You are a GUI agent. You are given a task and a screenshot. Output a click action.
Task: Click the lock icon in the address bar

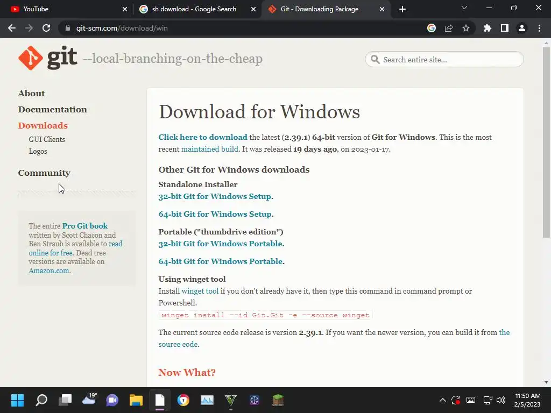point(68,28)
